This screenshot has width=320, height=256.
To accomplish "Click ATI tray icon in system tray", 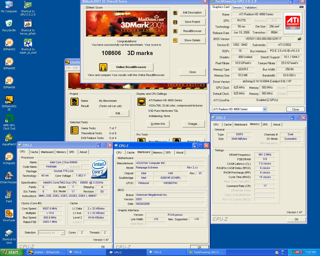I will [x=297, y=252].
